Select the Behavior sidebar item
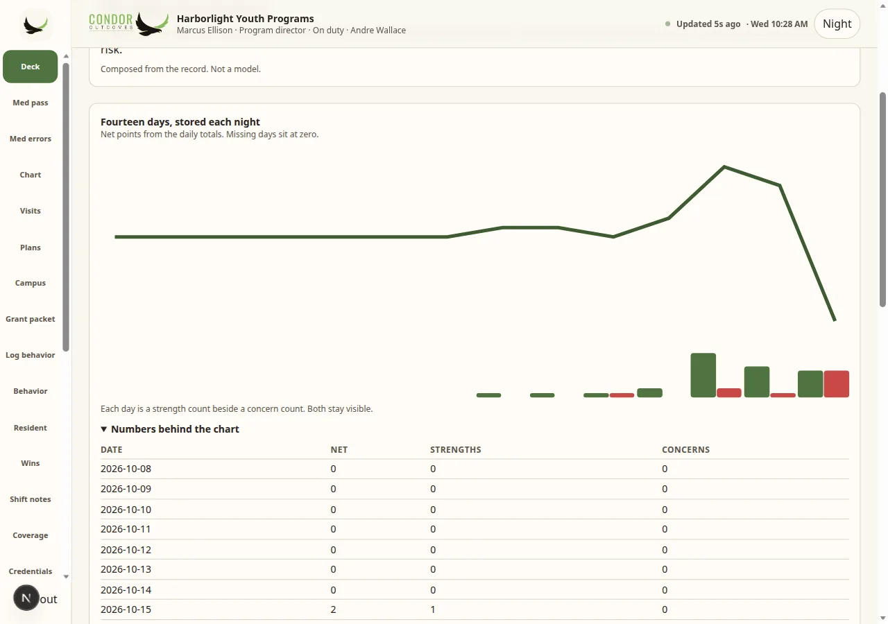 31,391
